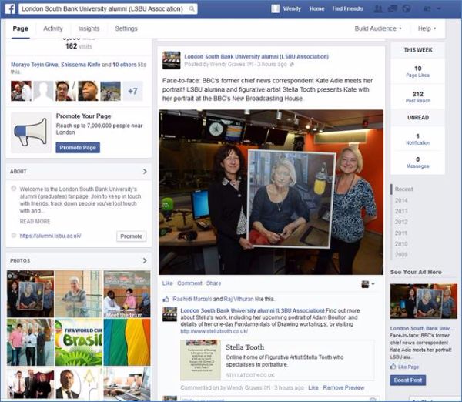Click See Your Ad Here heading

[416, 272]
